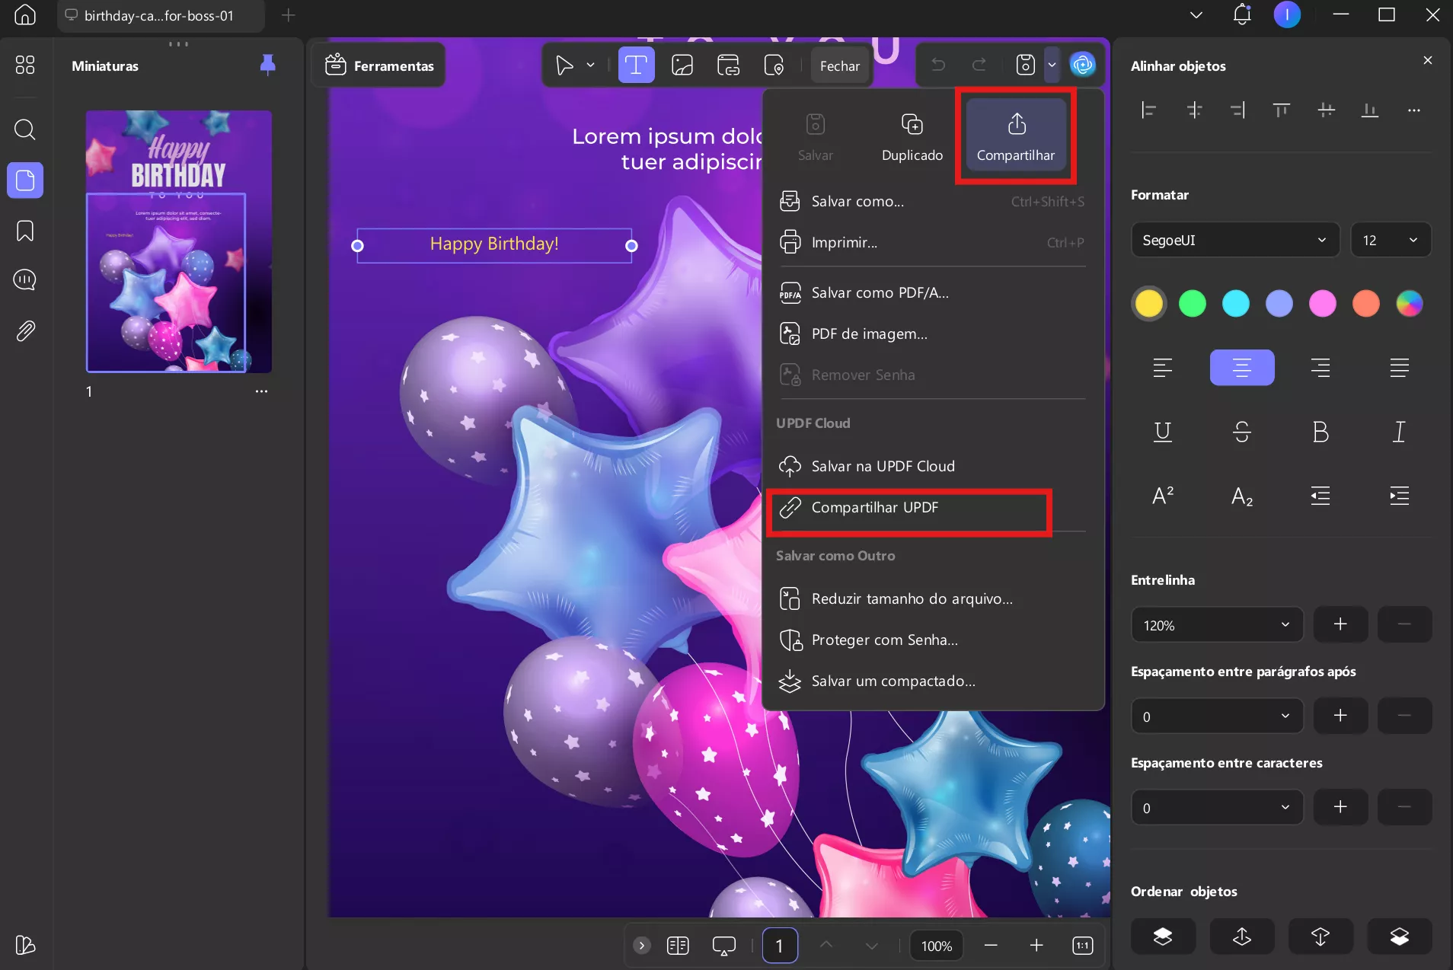Open the Entrelinha 120% dropdown
Screen dimensions: 1453x970
pyautogui.click(x=1217, y=625)
